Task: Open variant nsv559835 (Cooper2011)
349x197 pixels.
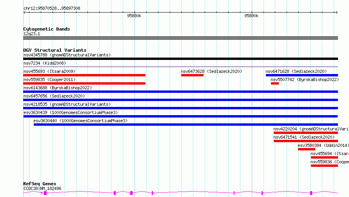Action: (x=49, y=80)
